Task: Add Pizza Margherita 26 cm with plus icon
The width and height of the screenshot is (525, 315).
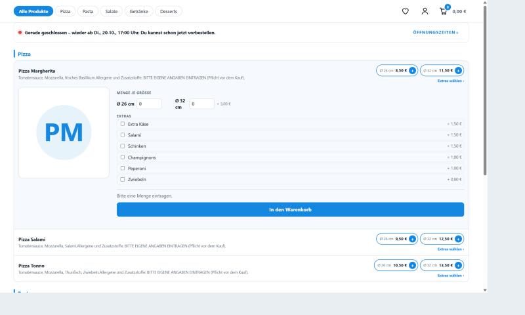Action: tap(413, 71)
